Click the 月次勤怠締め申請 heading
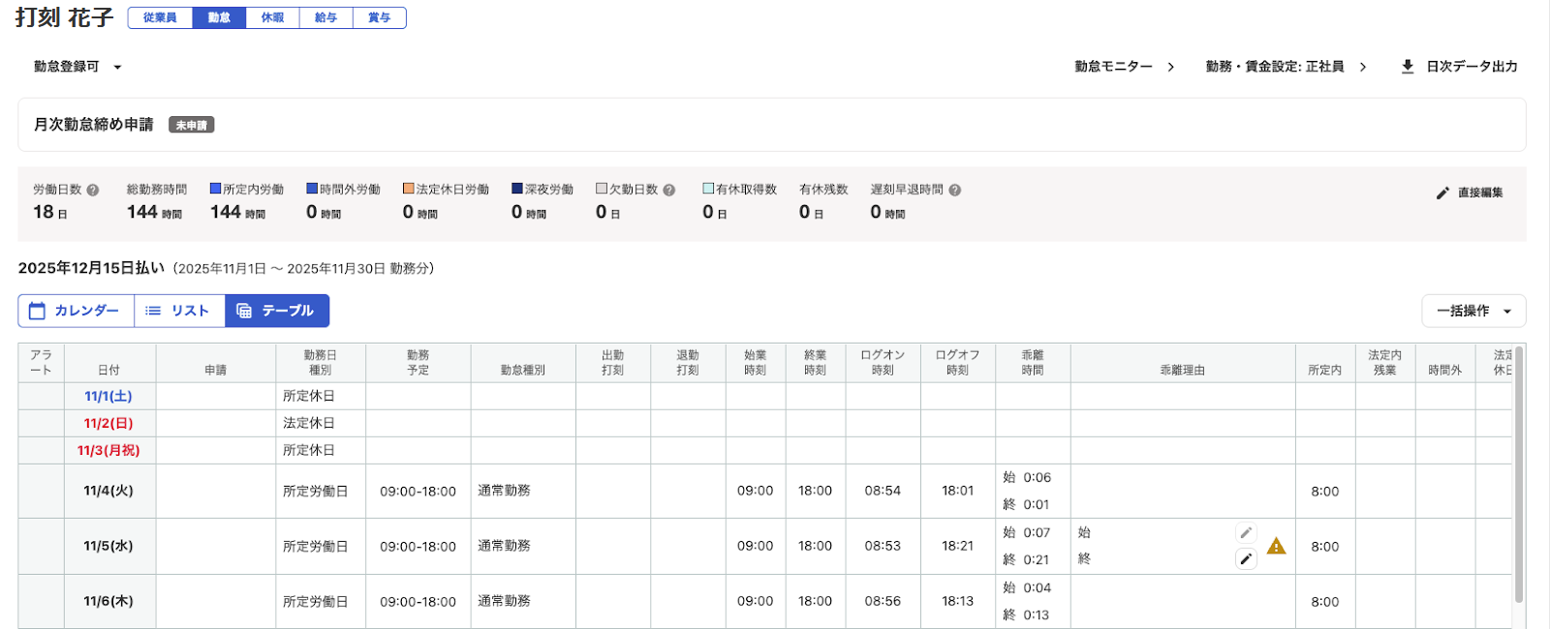1550x629 pixels. pos(94,124)
